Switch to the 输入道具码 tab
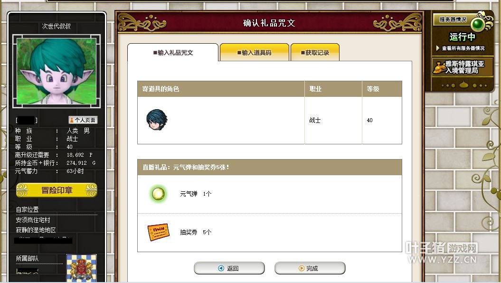The image size is (501, 283). coord(255,52)
